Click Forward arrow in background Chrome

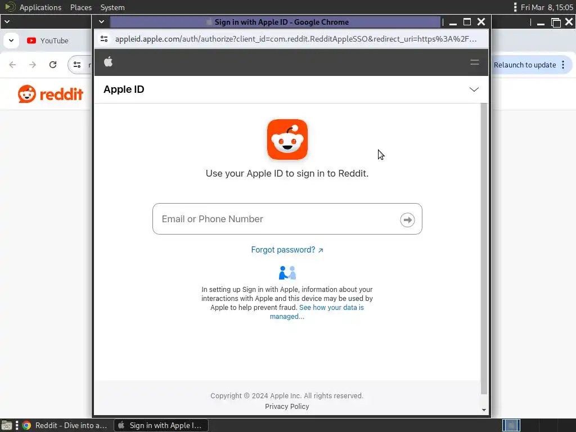coord(33,65)
